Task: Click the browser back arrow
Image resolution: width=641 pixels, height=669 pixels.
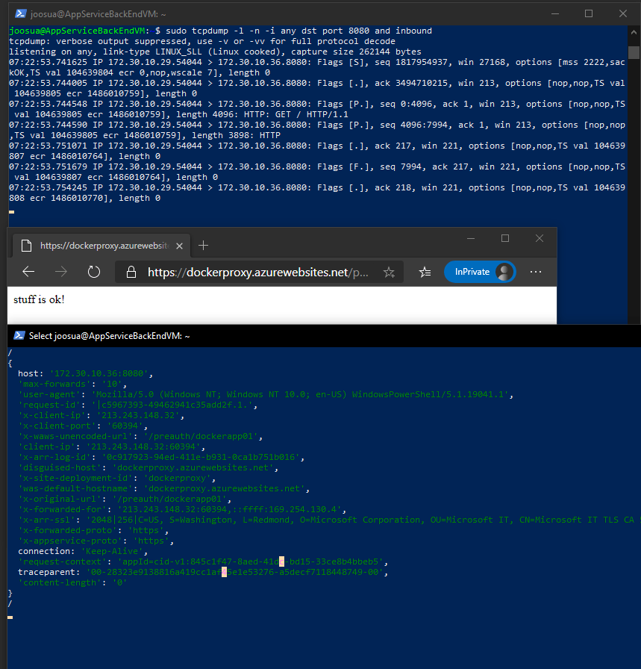Action: 28,273
